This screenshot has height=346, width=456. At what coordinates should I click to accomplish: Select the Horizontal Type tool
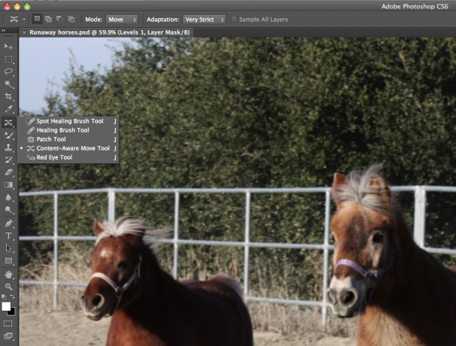point(9,235)
